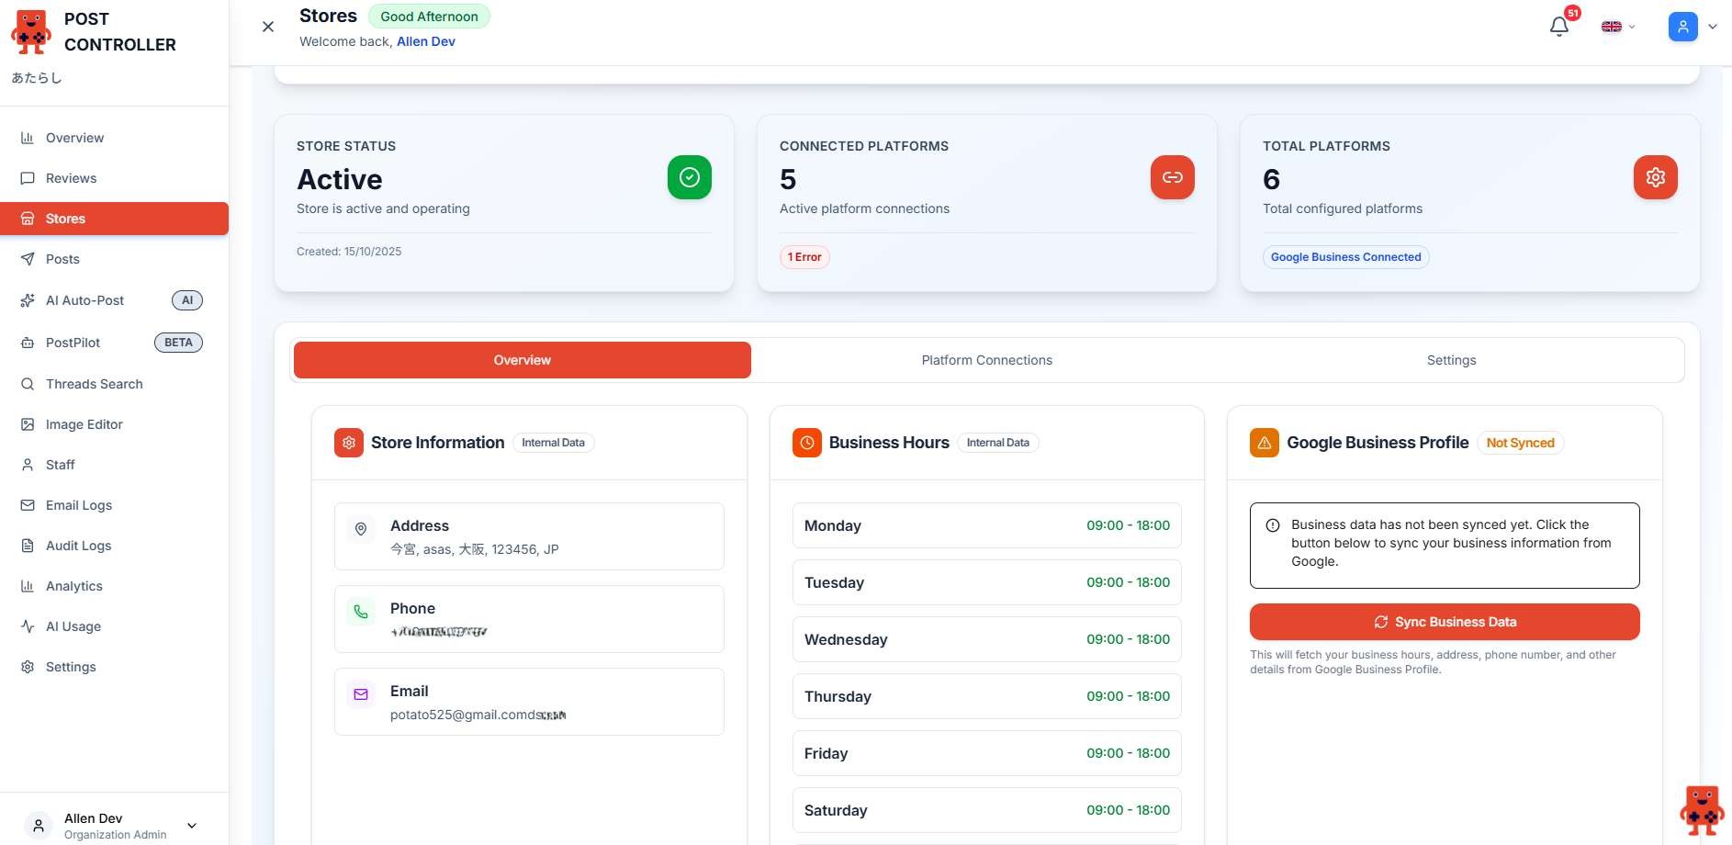Click the Post Controller logo
1732x845 pixels.
[31, 32]
